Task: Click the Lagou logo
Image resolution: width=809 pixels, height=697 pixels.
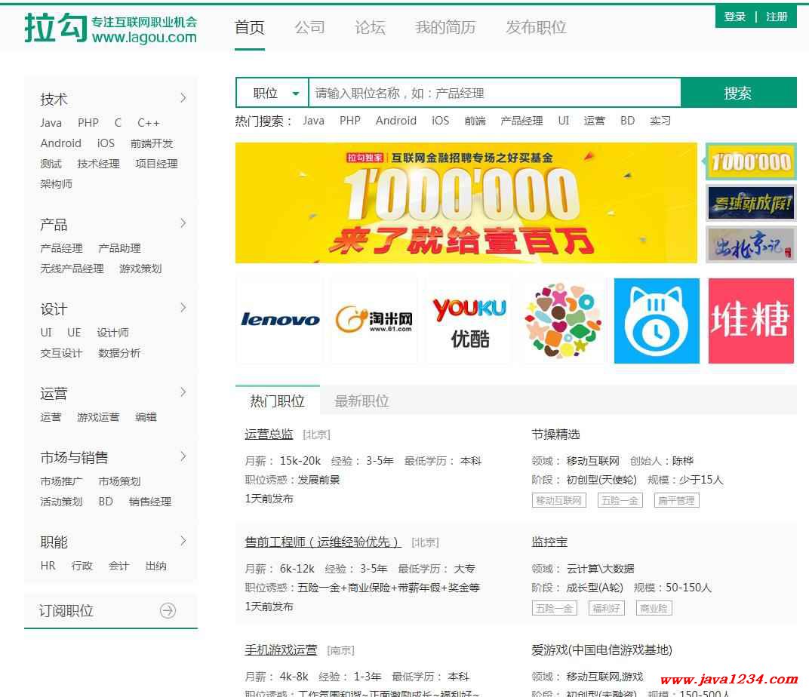Action: pos(110,28)
